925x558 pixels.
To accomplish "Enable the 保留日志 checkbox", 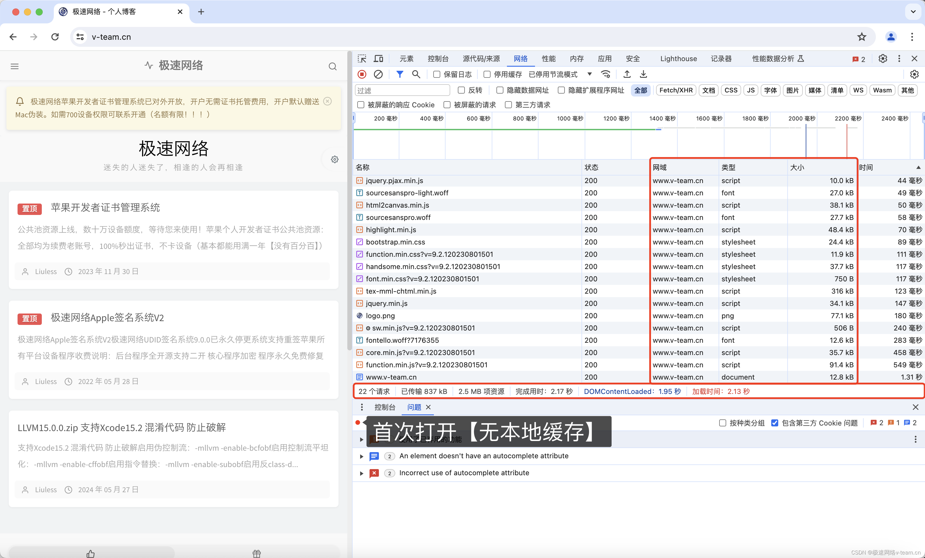I will (436, 74).
